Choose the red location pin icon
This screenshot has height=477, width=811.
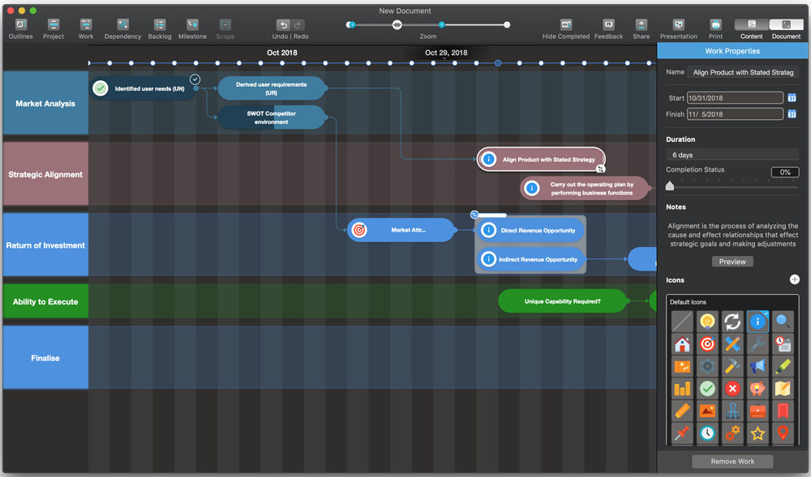click(x=783, y=433)
